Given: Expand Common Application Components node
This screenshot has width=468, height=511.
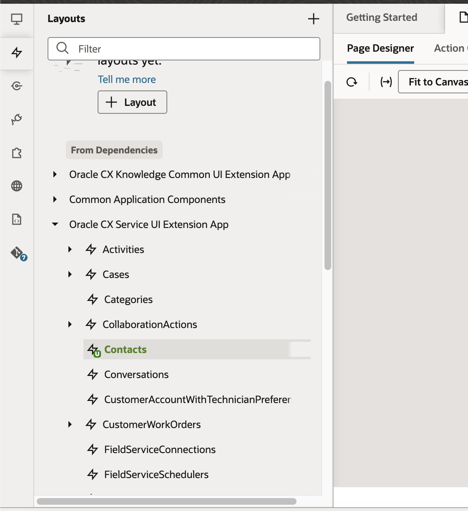Looking at the screenshot, I should click(55, 199).
